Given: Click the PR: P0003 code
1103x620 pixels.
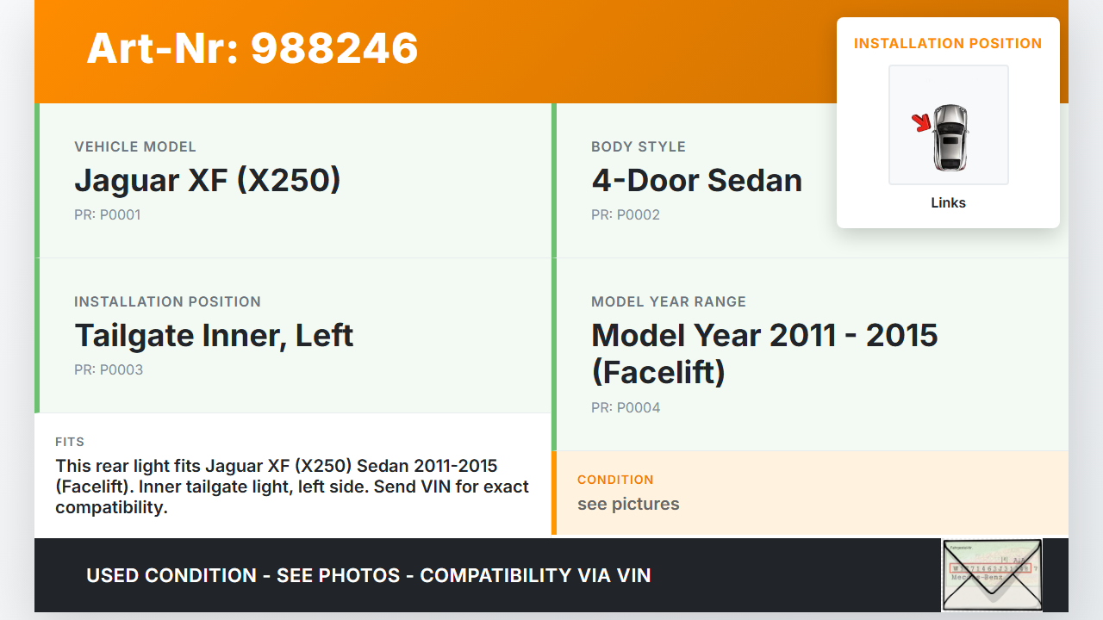Looking at the screenshot, I should click(109, 369).
